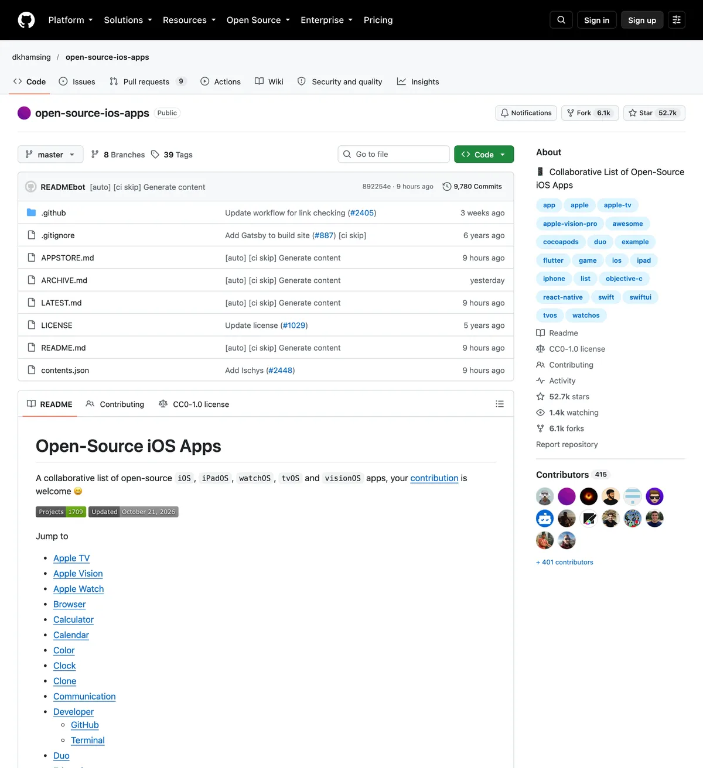
Task: Click the apple-vision-pro topic tag
Action: click(570, 224)
